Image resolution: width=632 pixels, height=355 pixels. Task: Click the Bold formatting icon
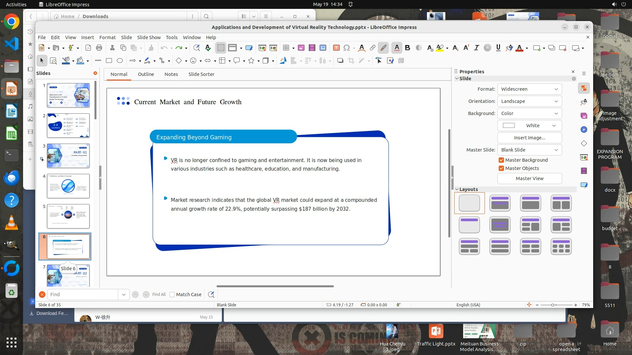coord(408,48)
